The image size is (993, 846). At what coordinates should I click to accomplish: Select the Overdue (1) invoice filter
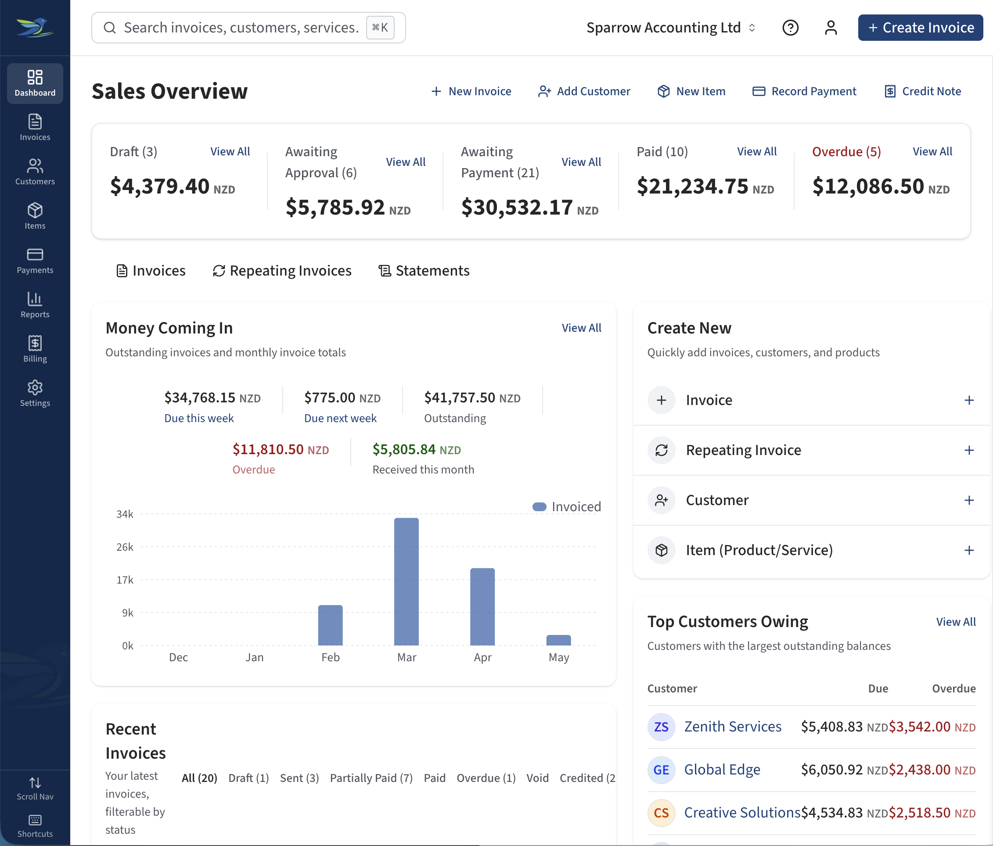click(486, 778)
